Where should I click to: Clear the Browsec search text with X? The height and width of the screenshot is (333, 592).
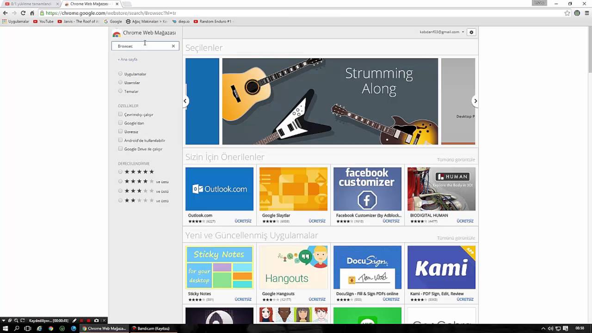(x=173, y=46)
